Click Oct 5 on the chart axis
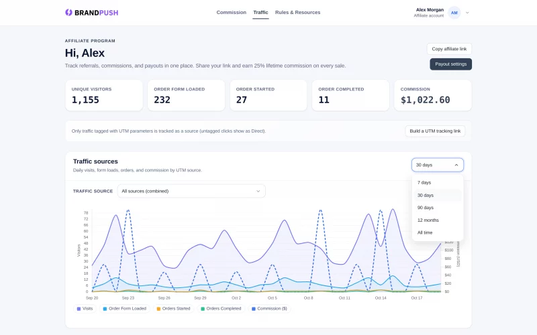This screenshot has width=537, height=335. [273, 298]
